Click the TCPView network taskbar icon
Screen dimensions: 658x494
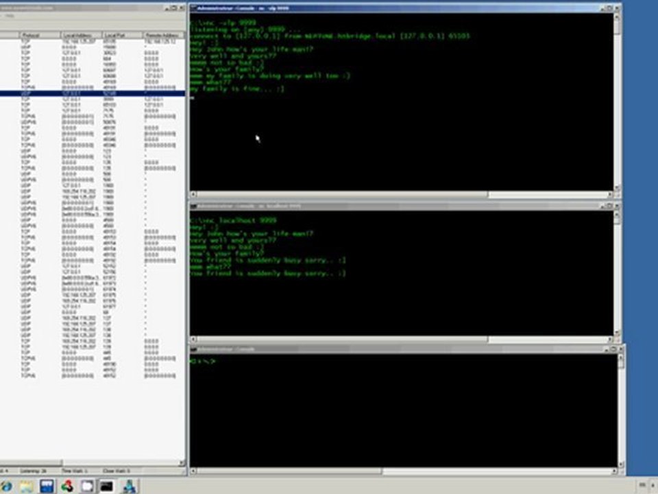[x=130, y=486]
